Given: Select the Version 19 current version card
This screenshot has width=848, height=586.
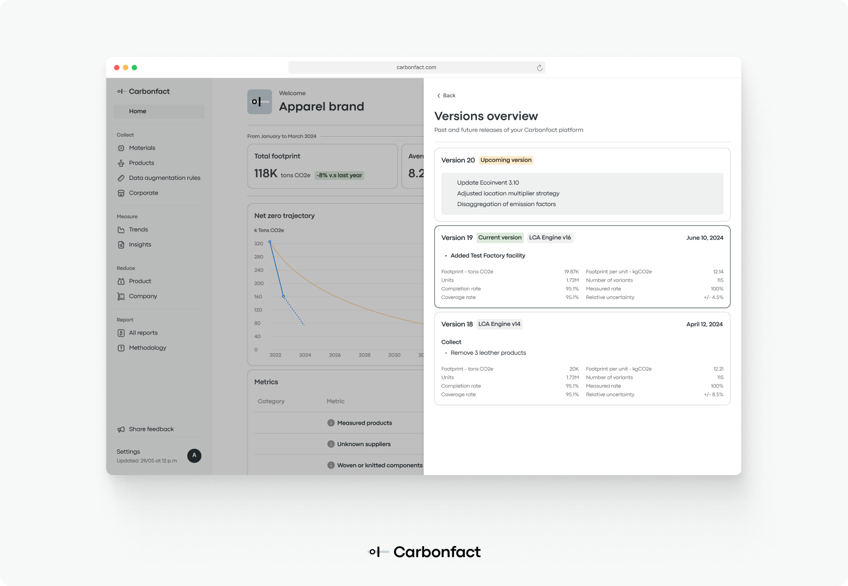Looking at the screenshot, I should coord(582,267).
